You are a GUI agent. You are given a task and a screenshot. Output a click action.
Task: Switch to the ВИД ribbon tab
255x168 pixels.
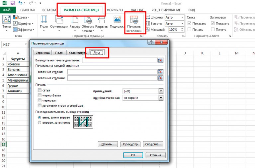192,10
